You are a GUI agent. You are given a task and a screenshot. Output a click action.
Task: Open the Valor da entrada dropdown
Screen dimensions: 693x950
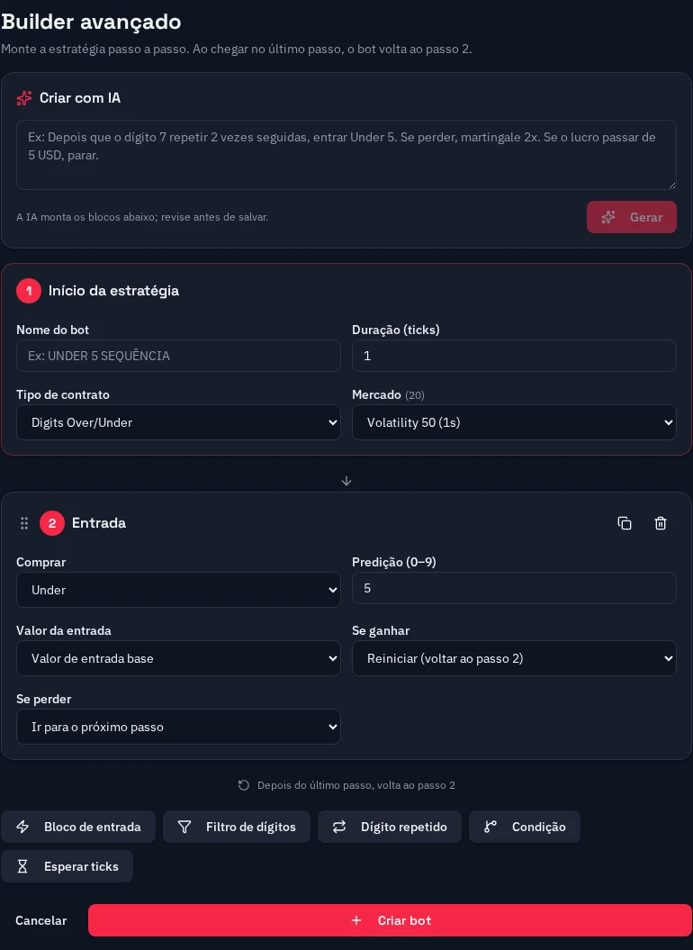178,658
